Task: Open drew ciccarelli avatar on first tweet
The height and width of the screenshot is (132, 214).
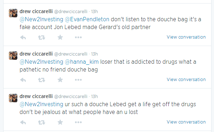Action: tap(13, 13)
